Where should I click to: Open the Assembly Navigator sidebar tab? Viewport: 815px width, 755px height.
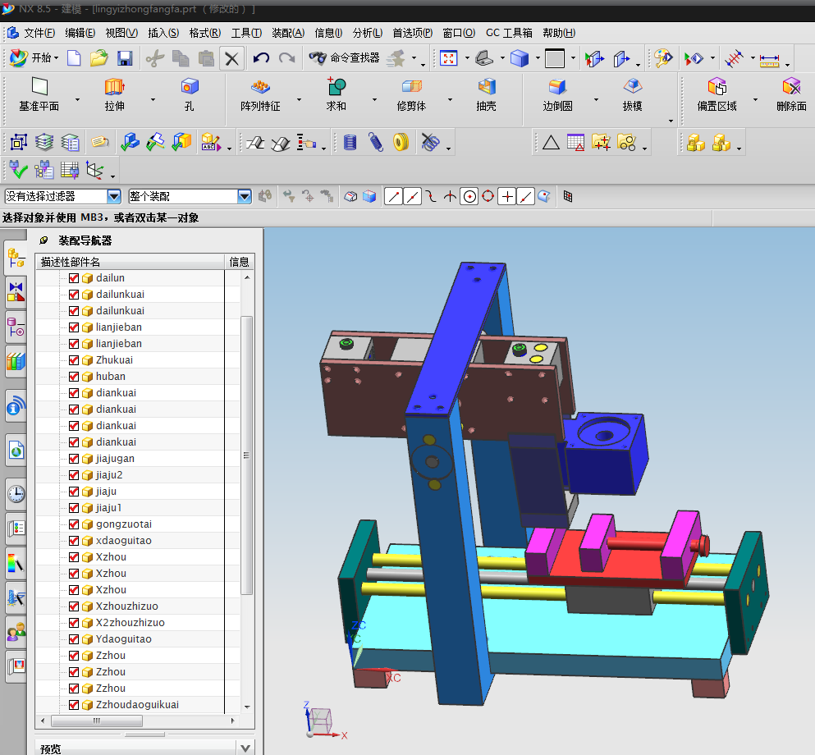[x=16, y=258]
